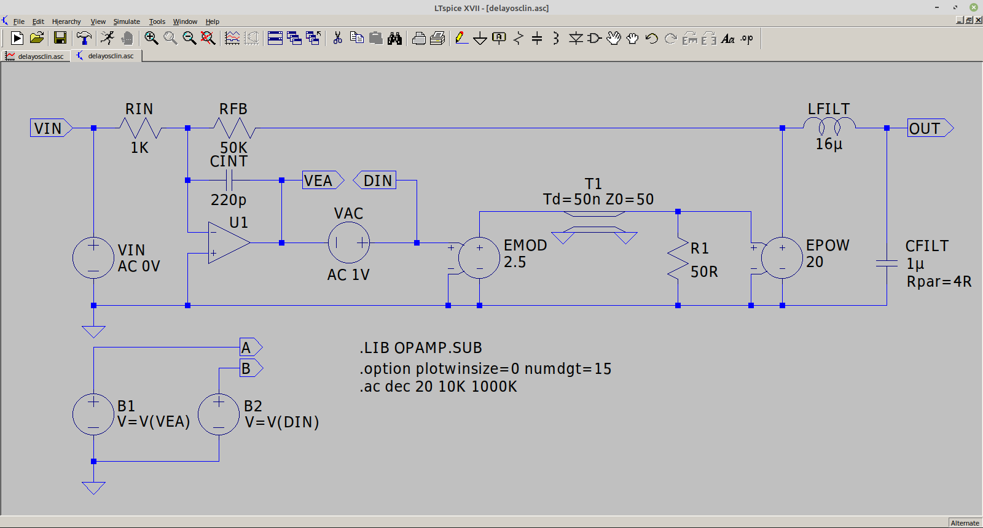Click the New Schematic toolbar icon
Viewport: 983px width, 528px height.
[17, 38]
